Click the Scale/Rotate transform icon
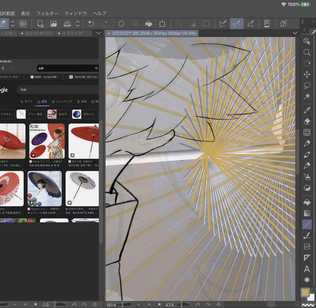Image resolution: width=316 pixels, height=308 pixels. coord(162,24)
